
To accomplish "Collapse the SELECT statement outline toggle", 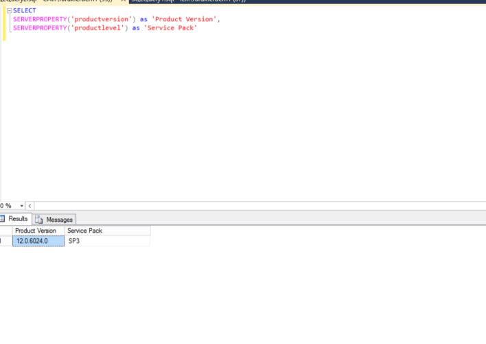I will coord(10,10).
